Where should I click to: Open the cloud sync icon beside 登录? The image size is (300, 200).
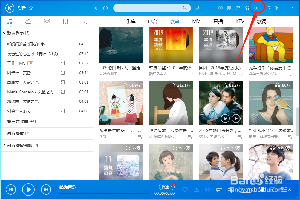coord(31,8)
